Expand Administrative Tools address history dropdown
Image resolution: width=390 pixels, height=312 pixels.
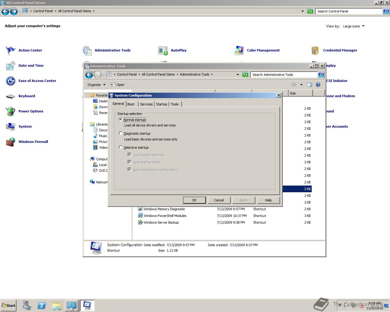point(238,75)
